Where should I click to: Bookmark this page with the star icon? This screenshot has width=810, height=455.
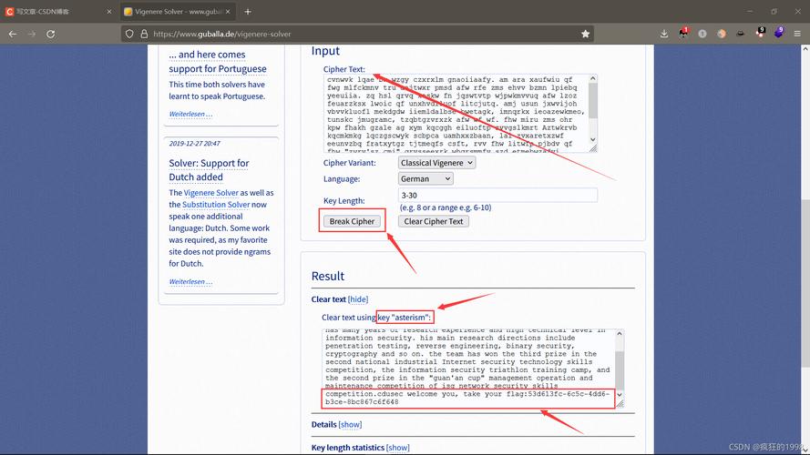586,34
